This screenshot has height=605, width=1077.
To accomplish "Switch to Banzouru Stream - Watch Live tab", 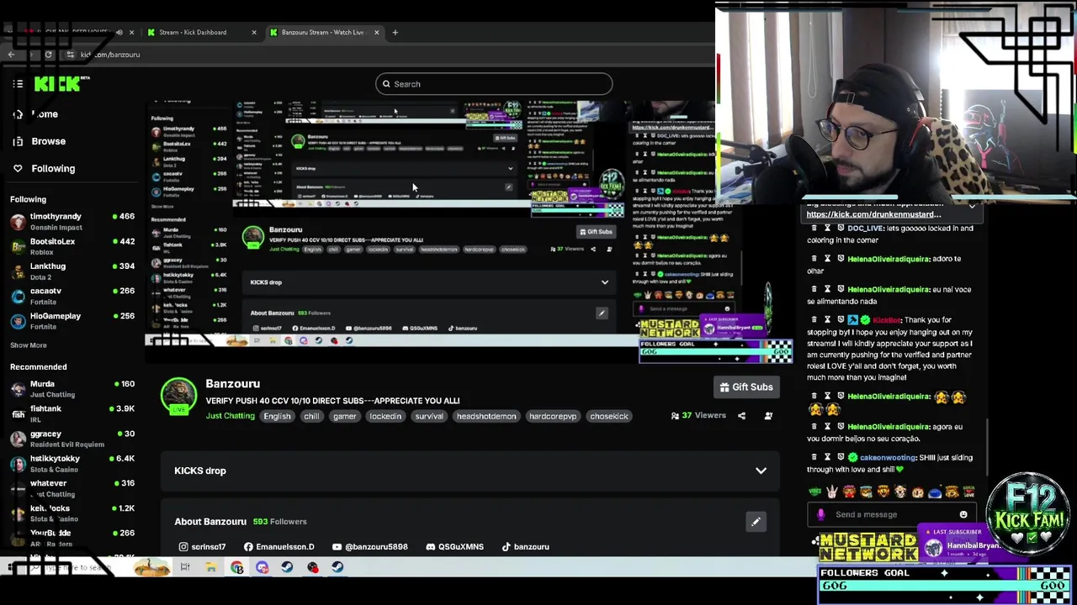I will 324,32.
